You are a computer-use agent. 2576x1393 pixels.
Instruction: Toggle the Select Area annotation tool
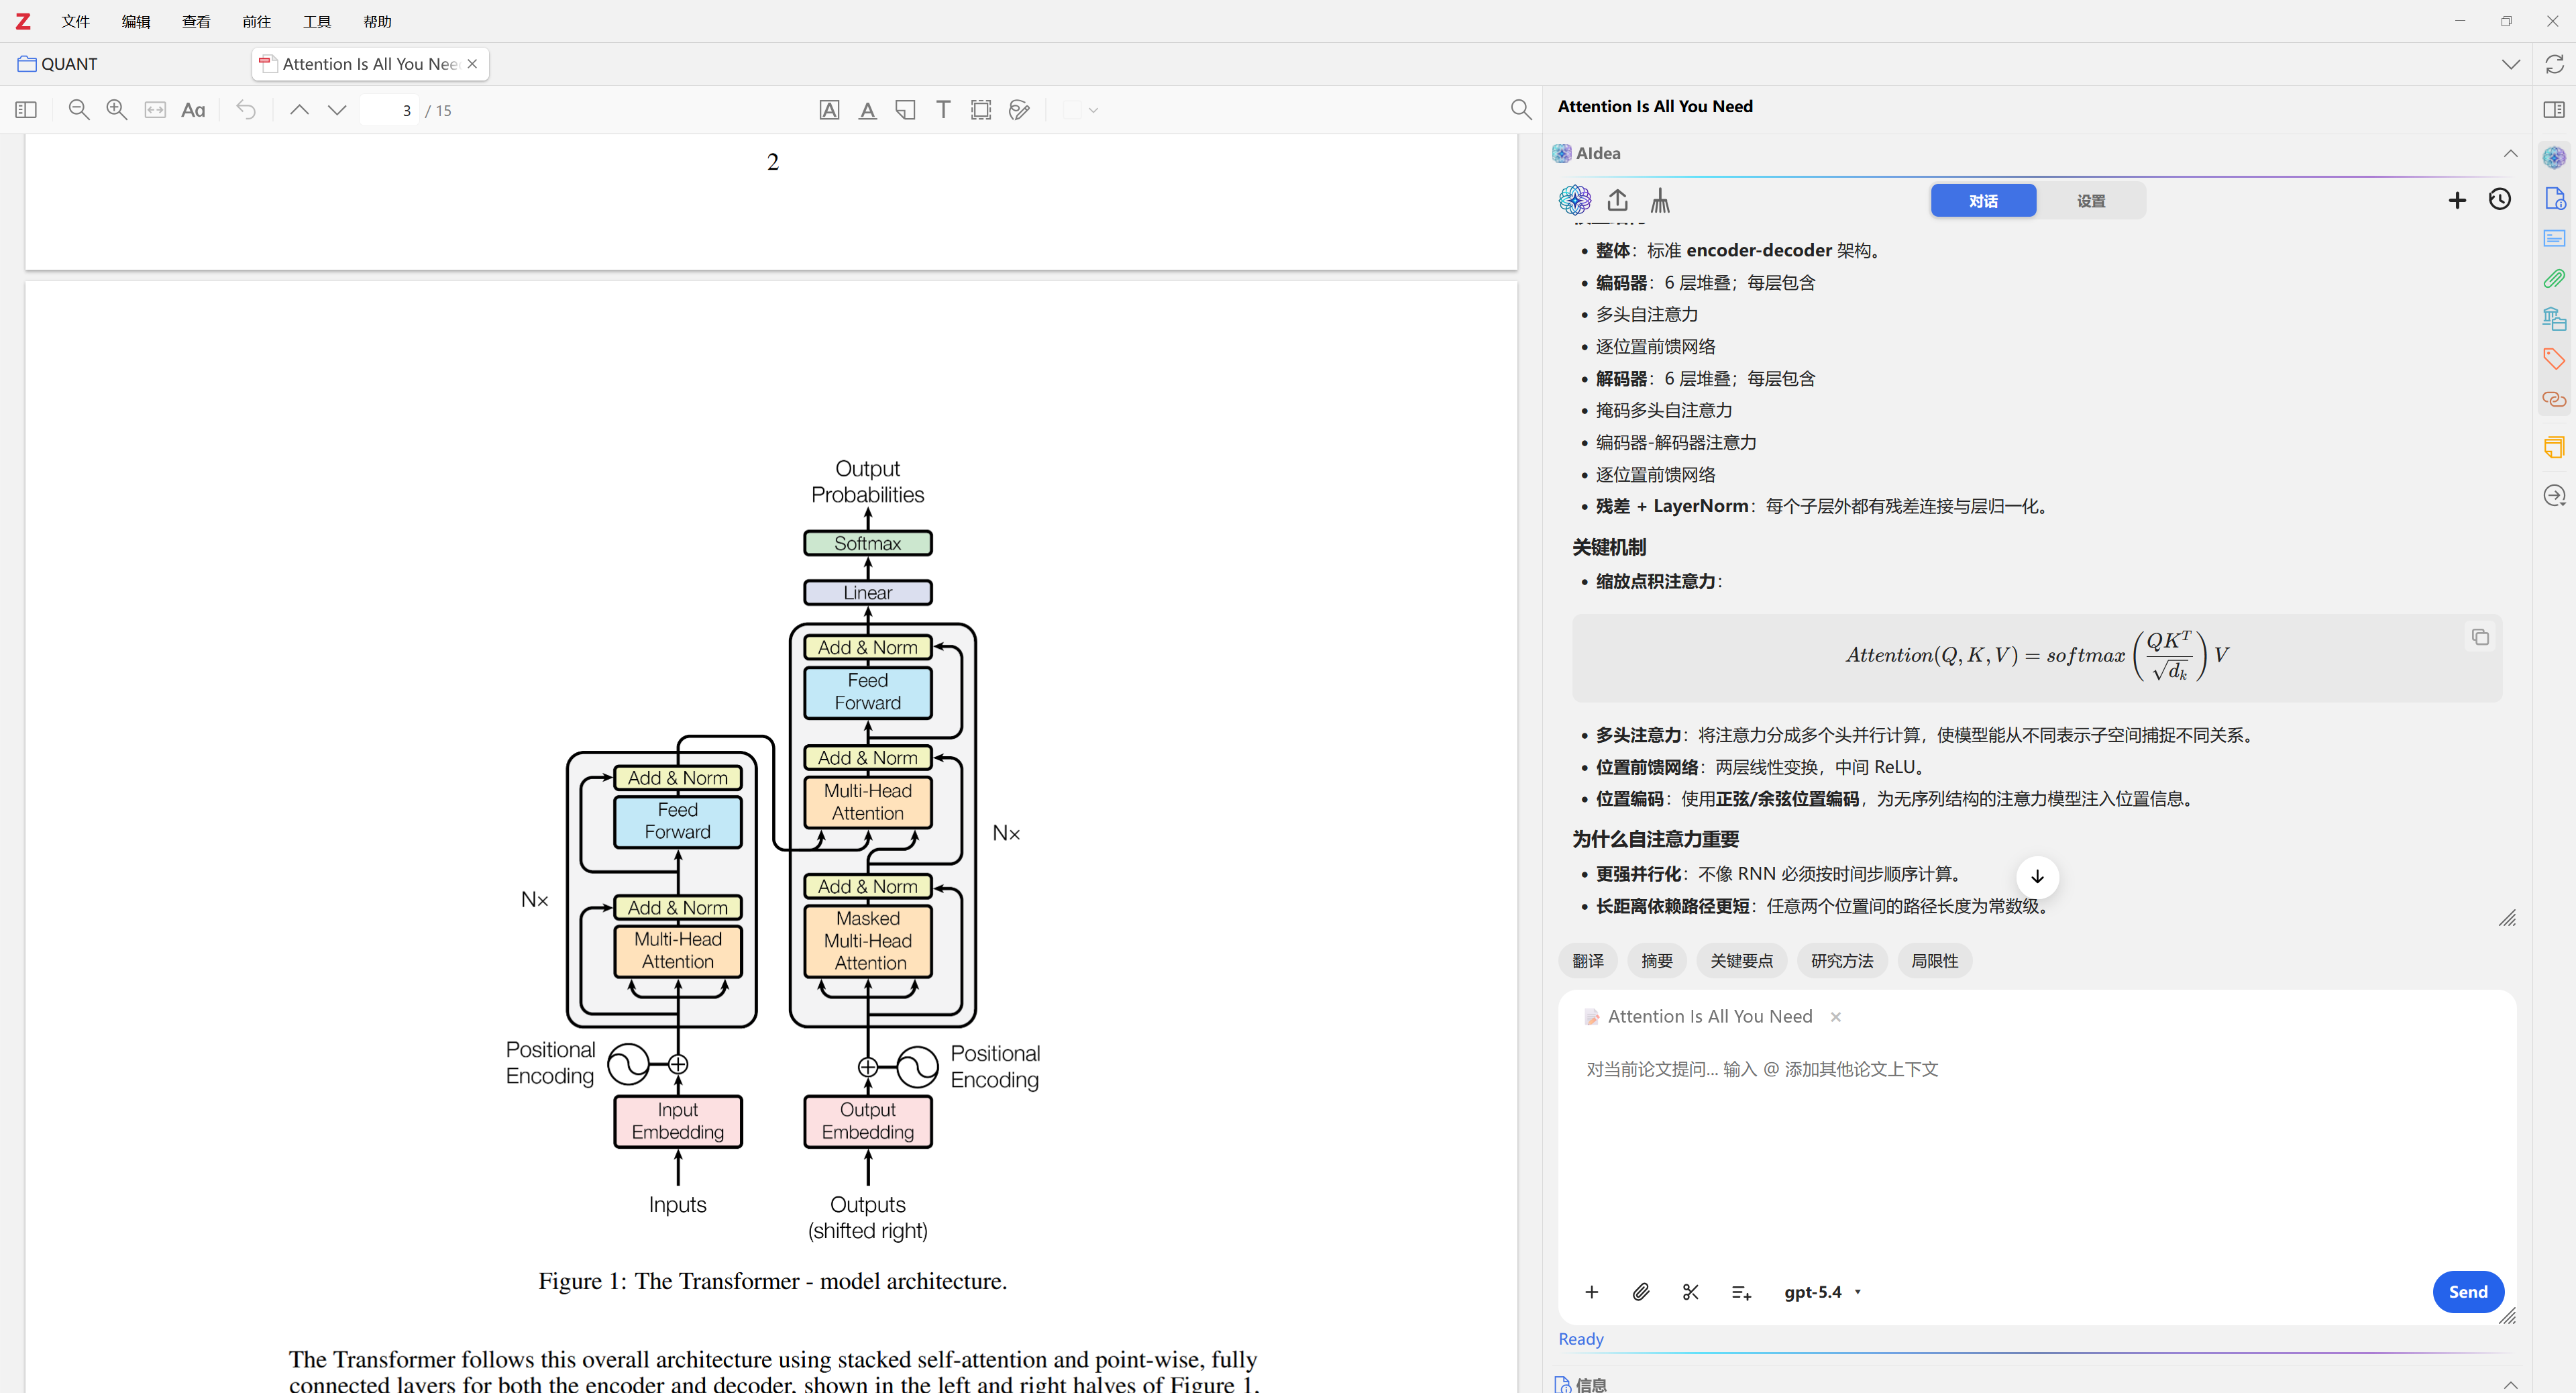pos(981,110)
